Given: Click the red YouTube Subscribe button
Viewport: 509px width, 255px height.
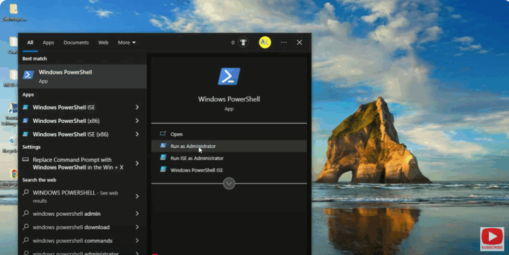Looking at the screenshot, I should (492, 239).
